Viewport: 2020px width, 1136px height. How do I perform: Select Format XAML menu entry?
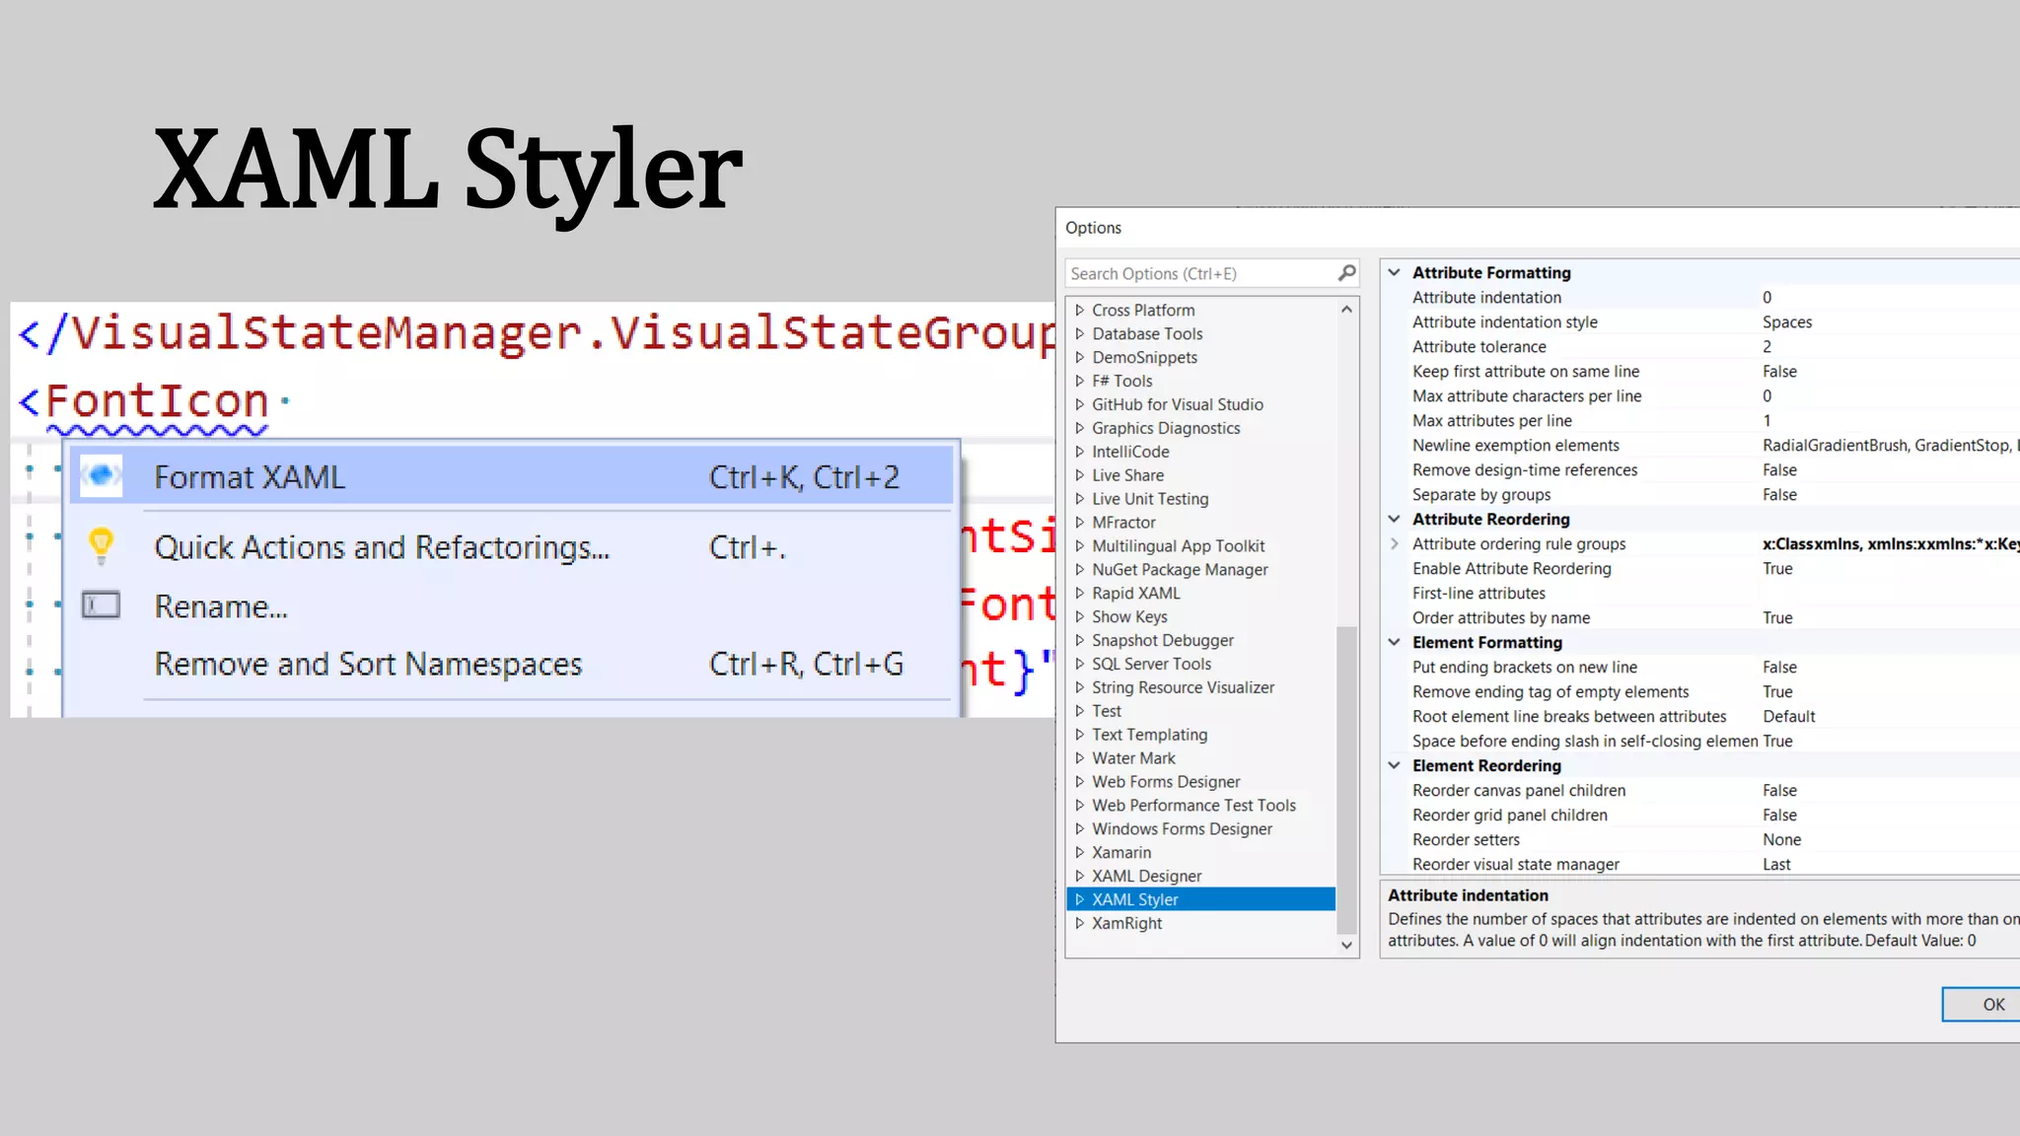point(511,476)
